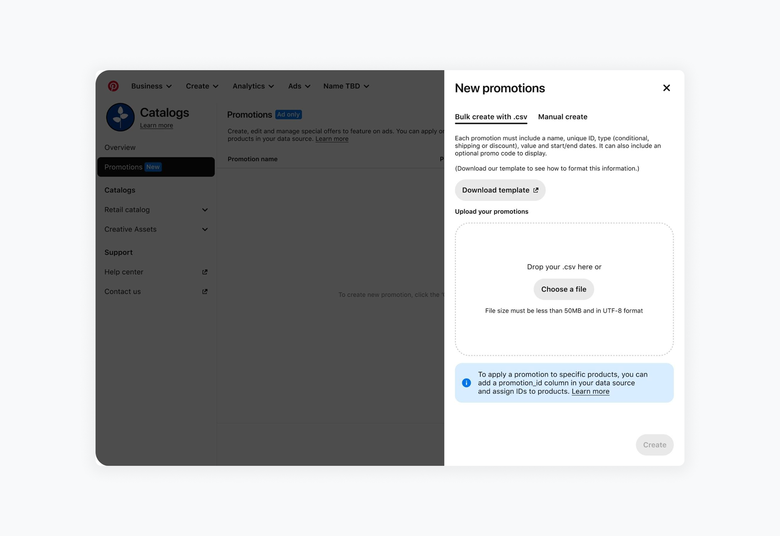Click external link icon beside Contact us
This screenshot has height=536, width=780.
tap(204, 291)
